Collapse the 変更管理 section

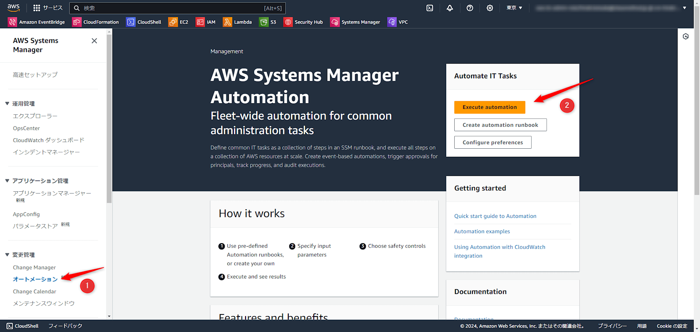pyautogui.click(x=7, y=255)
